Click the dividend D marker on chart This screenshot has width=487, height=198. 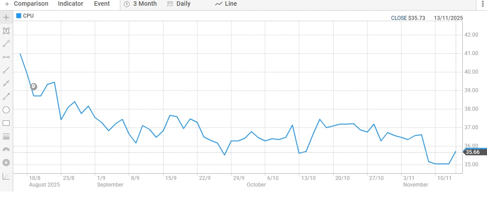tap(33, 86)
